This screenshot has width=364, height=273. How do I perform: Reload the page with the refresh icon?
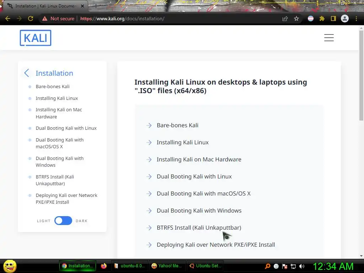tap(31, 18)
